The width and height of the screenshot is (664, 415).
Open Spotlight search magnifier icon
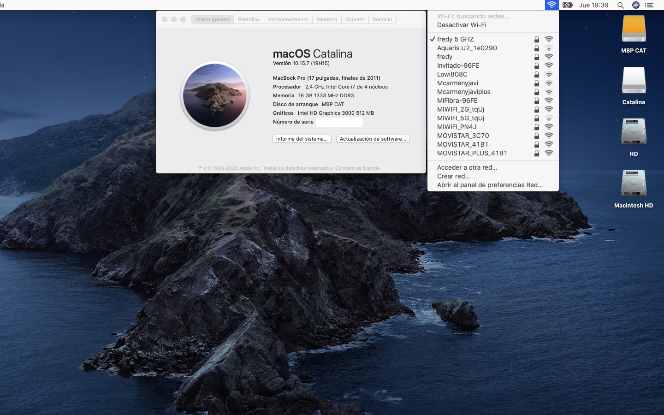(x=621, y=5)
